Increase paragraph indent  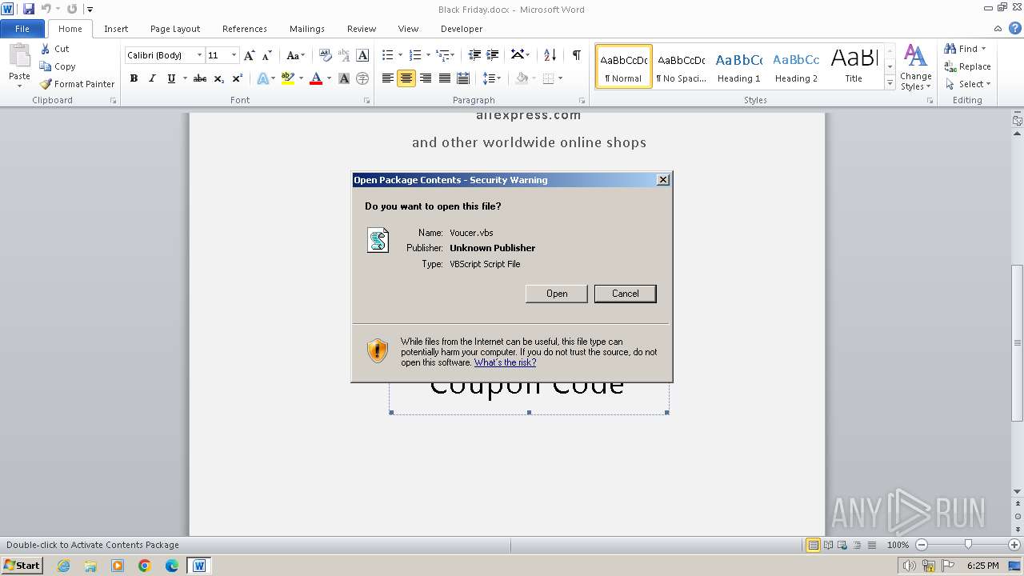(x=494, y=55)
